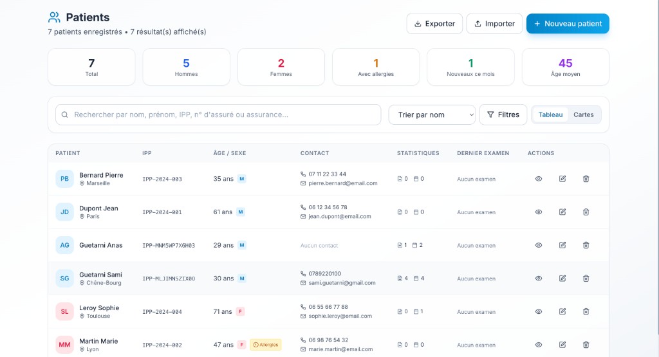Add a Nouveau patient
This screenshot has height=357, width=659.
[568, 24]
